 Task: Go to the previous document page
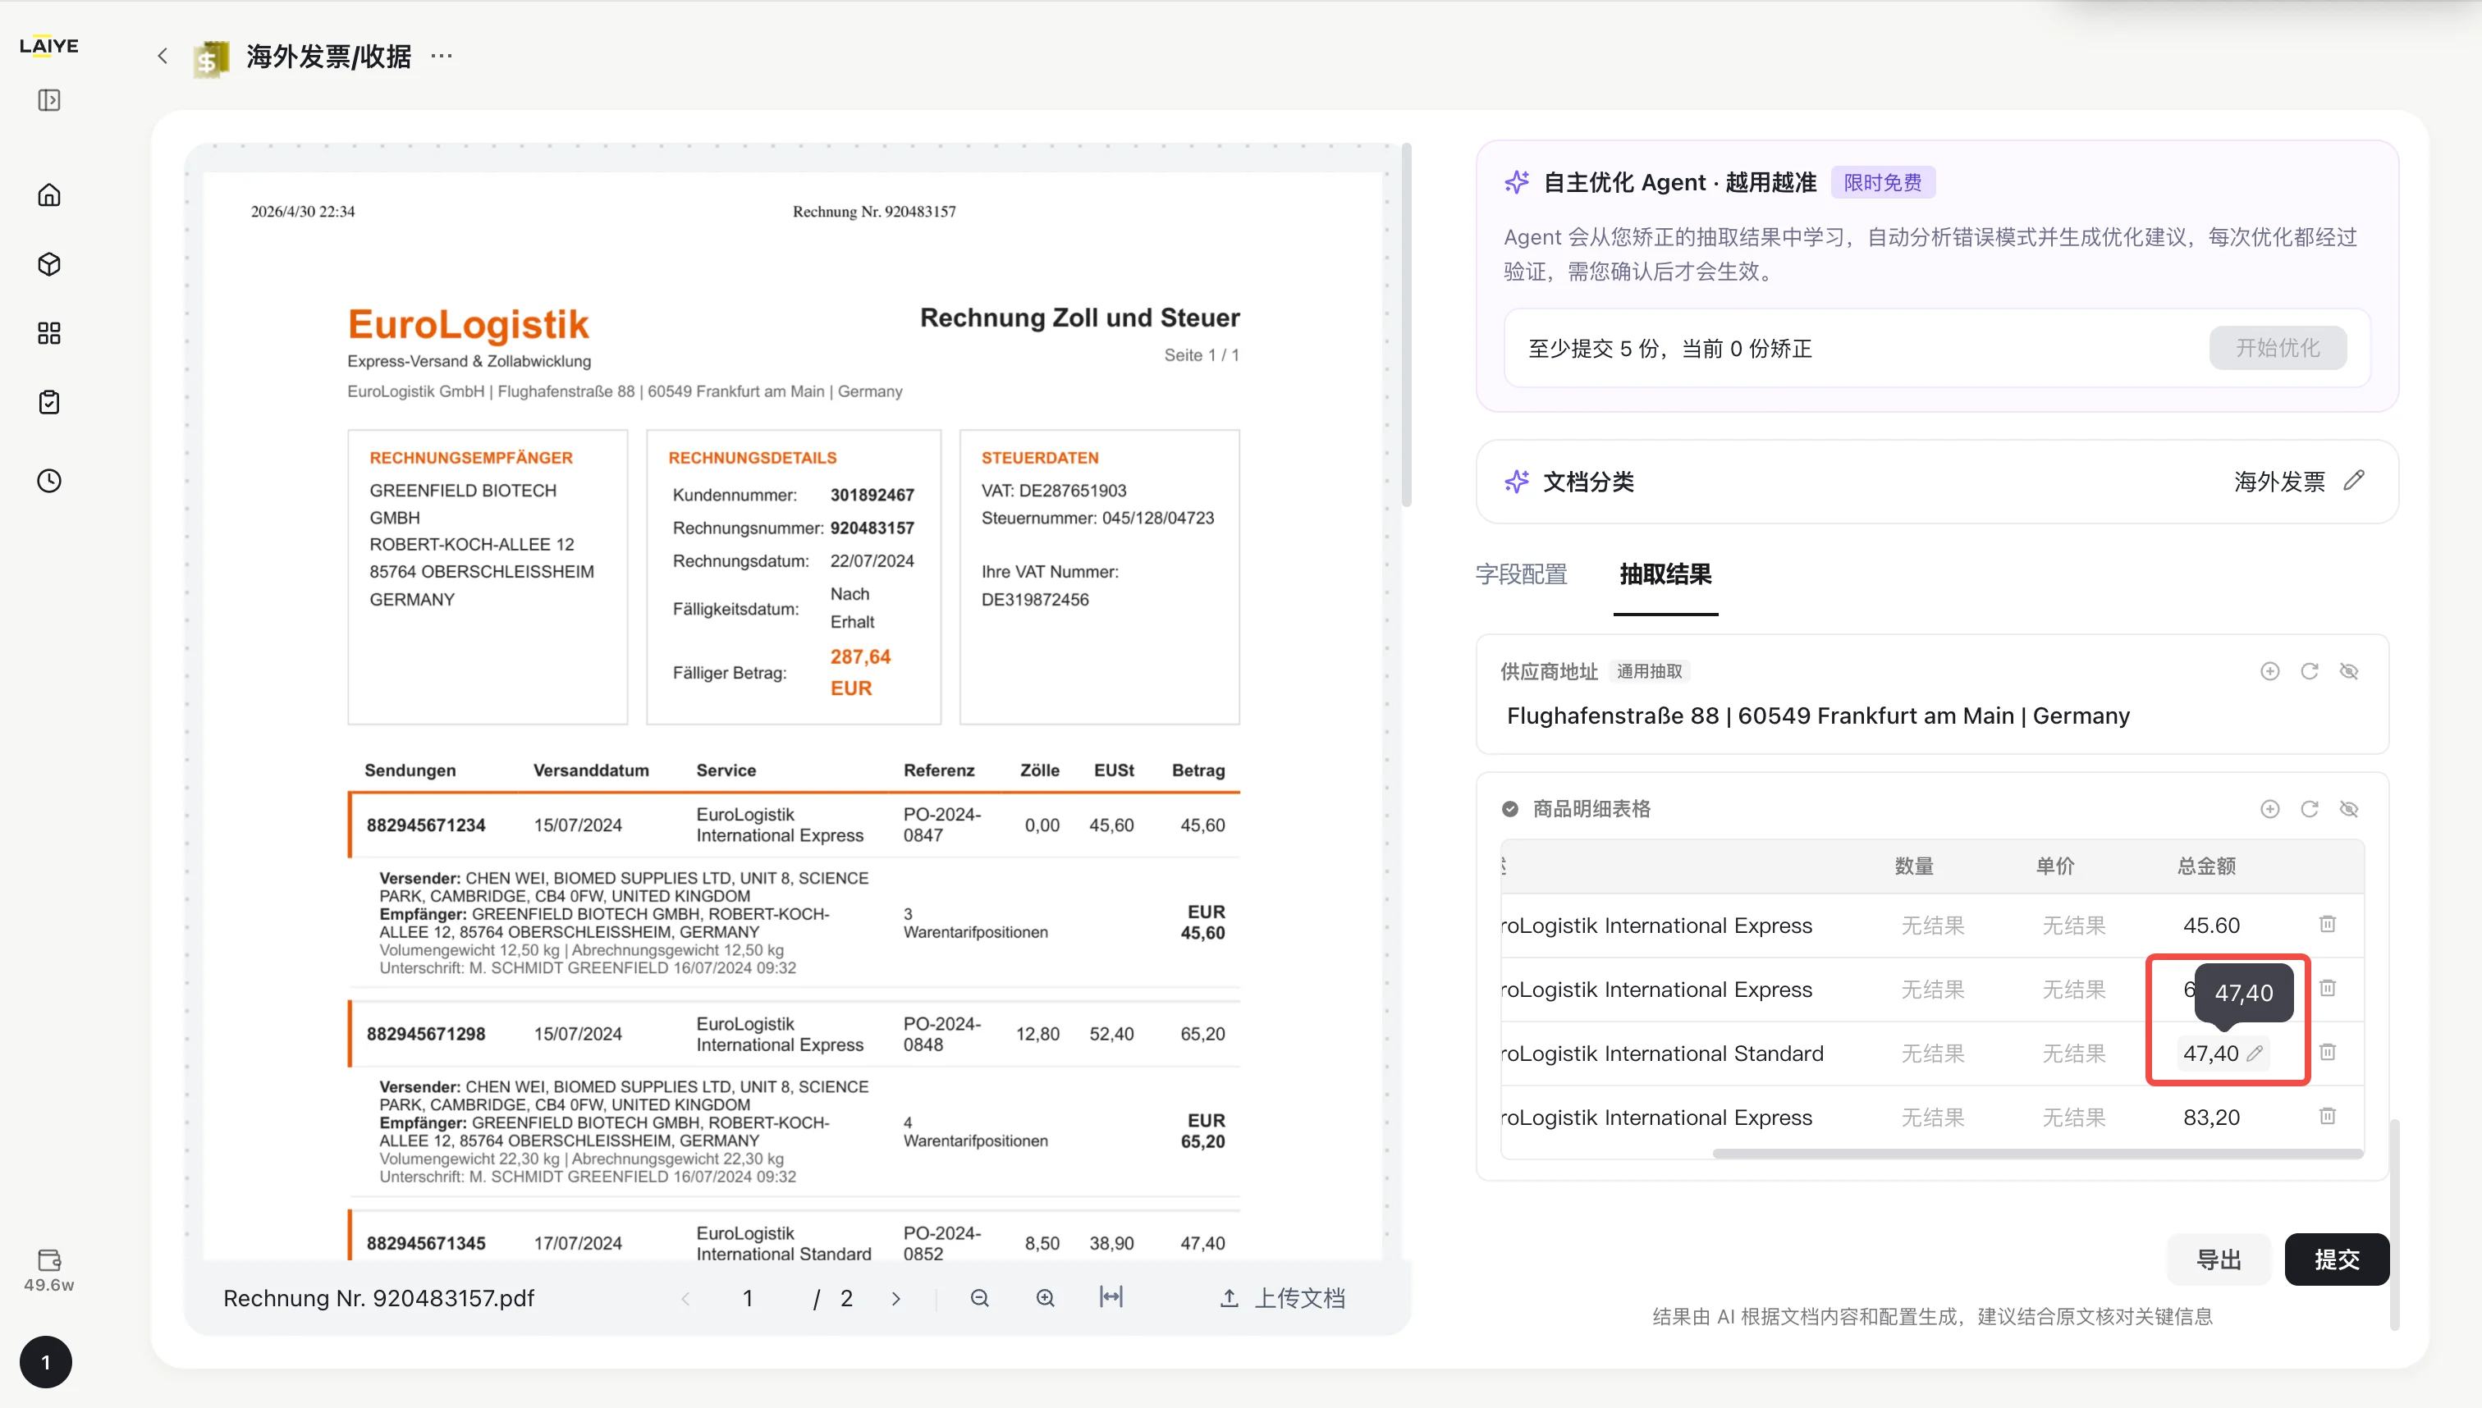[686, 1299]
